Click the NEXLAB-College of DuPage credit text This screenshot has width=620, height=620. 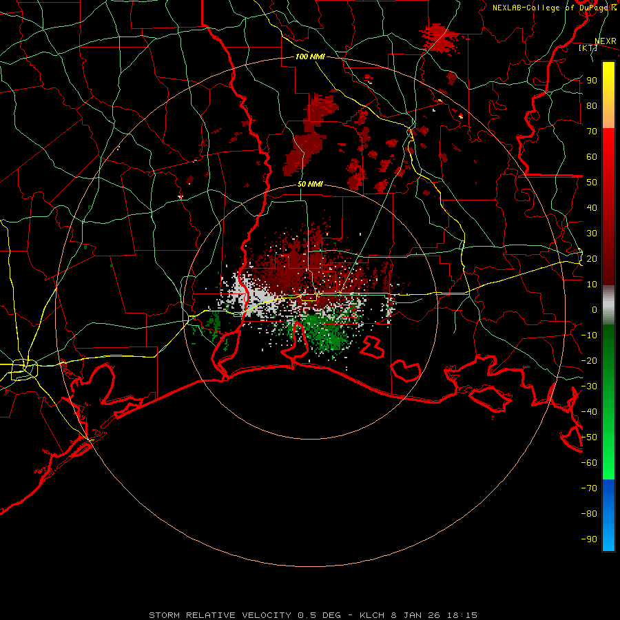pos(555,8)
